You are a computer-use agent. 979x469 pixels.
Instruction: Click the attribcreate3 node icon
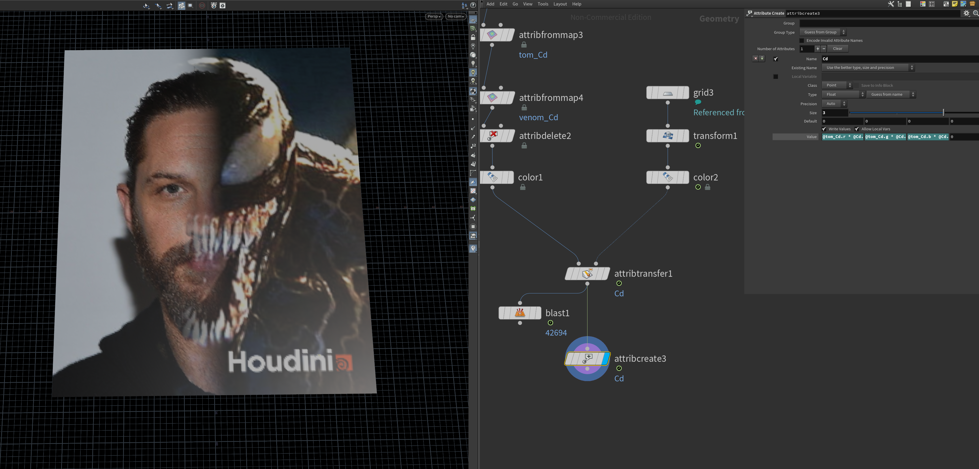click(587, 358)
